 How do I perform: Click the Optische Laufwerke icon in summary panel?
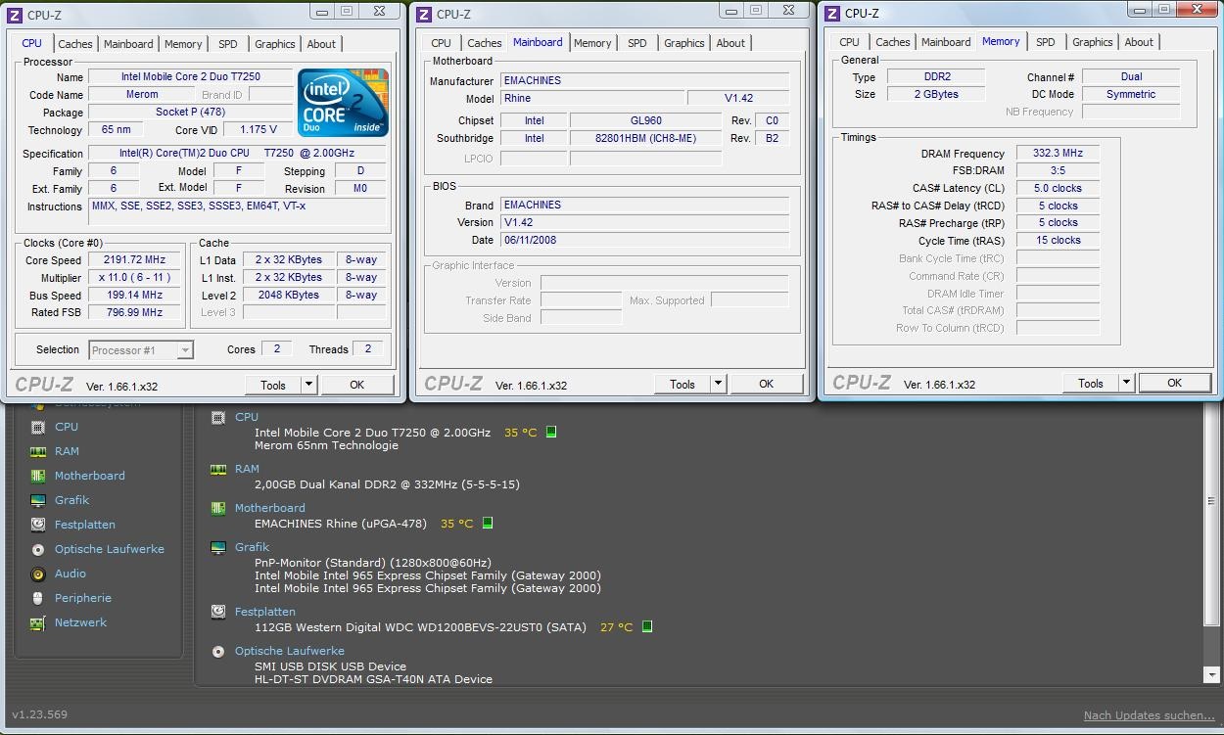(218, 651)
